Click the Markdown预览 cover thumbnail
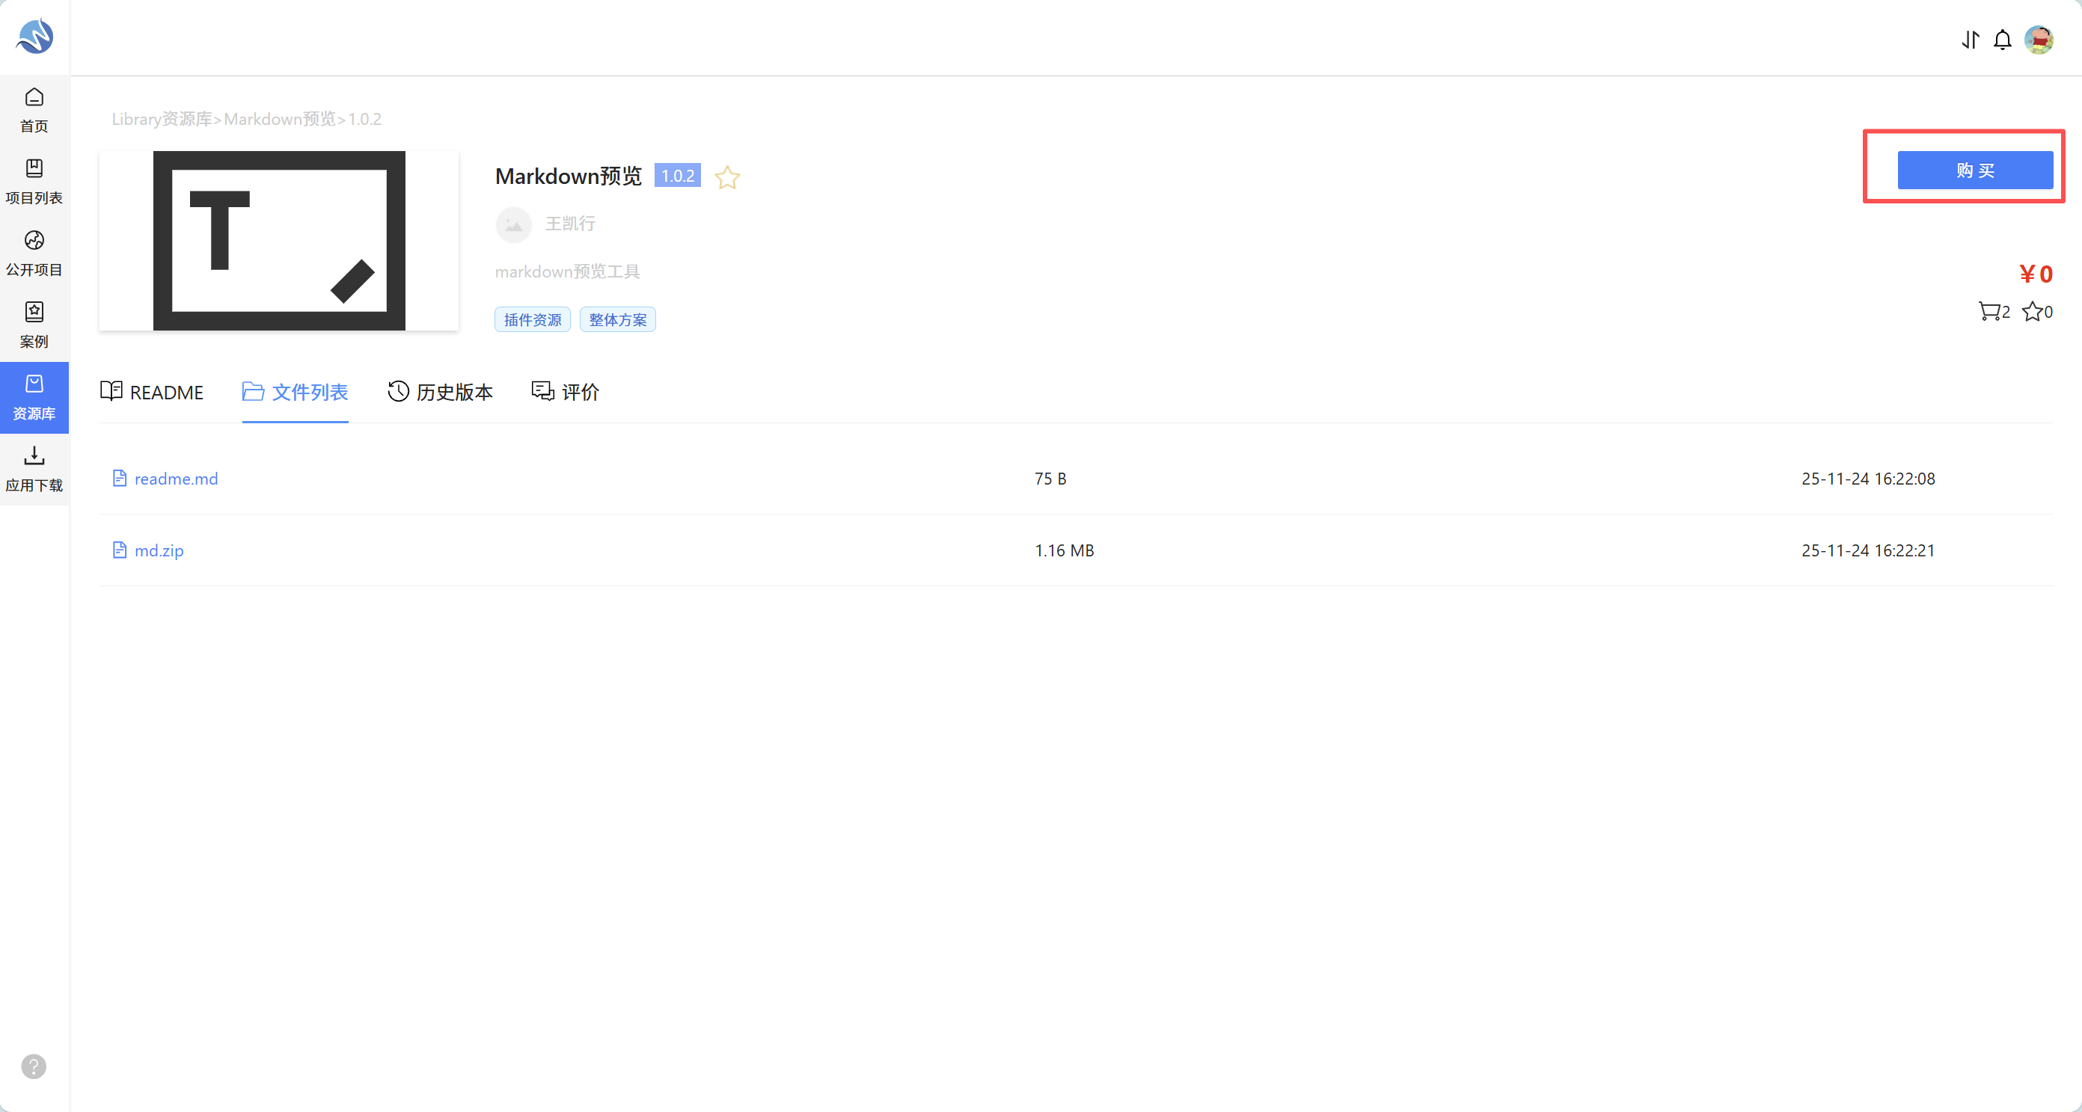2082x1112 pixels. click(279, 241)
